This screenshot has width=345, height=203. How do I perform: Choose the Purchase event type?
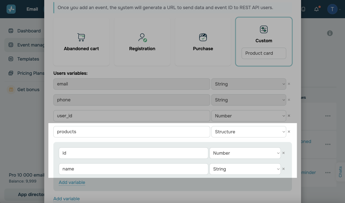pos(203,42)
